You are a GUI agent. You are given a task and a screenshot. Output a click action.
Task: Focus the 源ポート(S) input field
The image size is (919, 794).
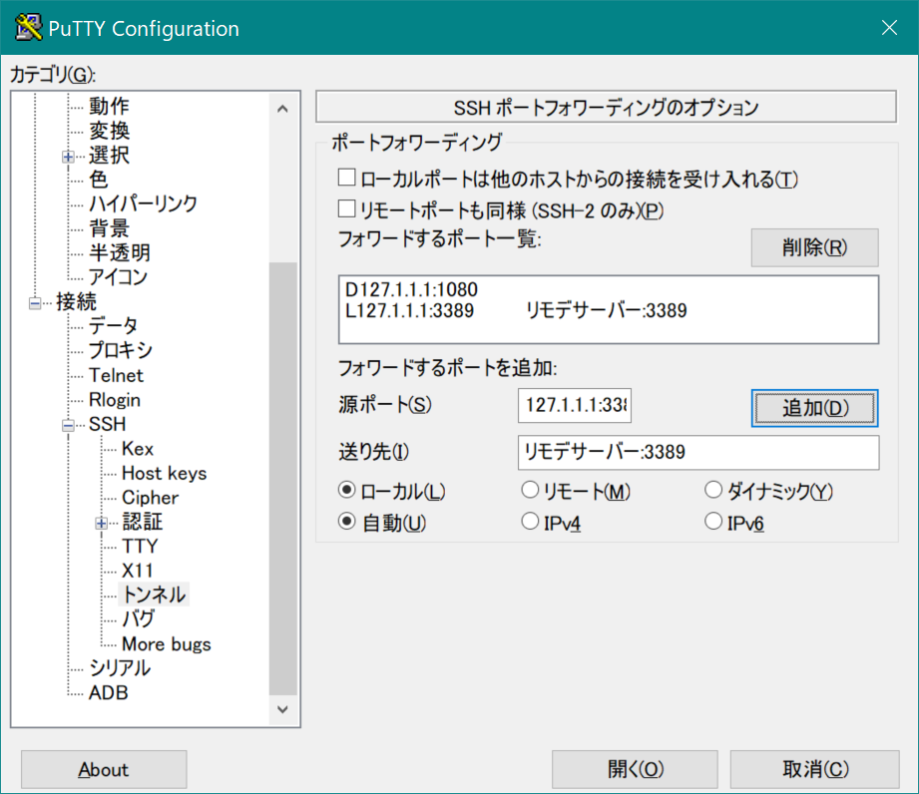575,405
